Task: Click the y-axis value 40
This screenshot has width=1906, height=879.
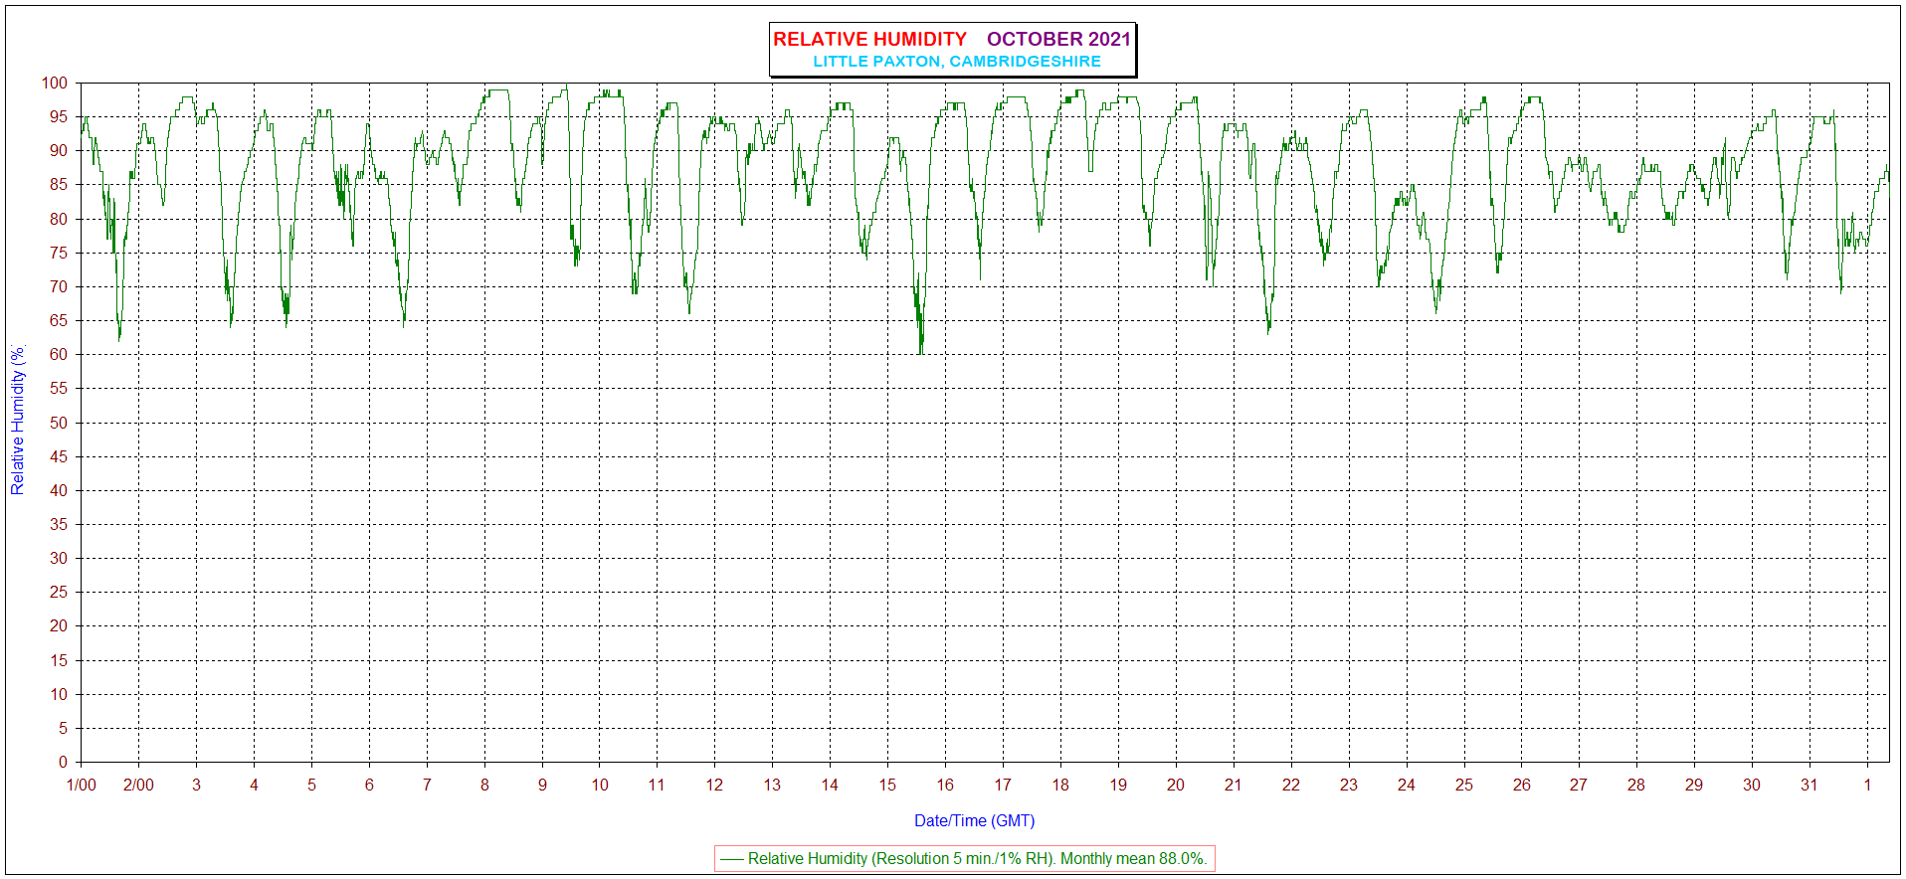Action: pos(59,490)
